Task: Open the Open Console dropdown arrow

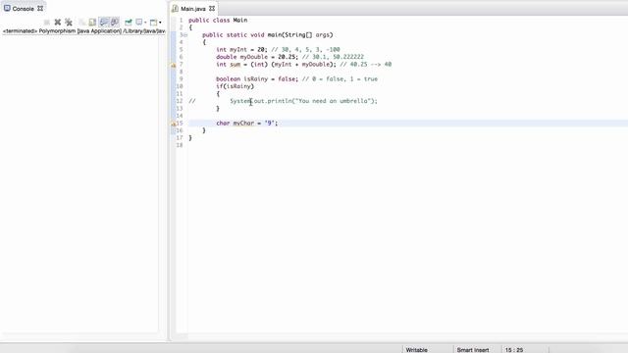Action: 160,23
